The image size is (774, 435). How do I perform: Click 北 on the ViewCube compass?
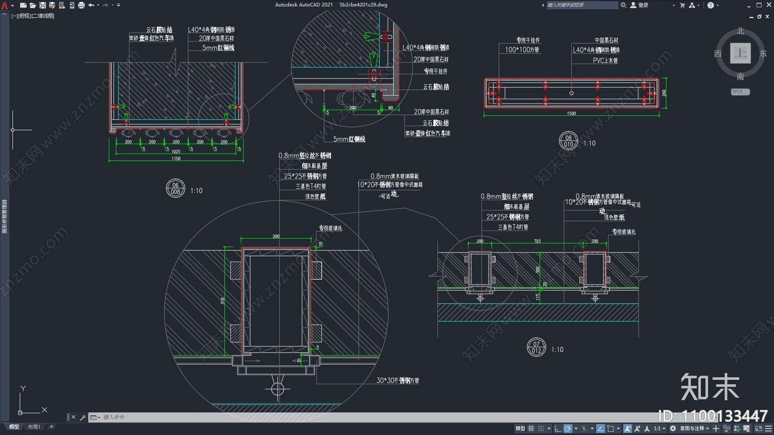(x=740, y=31)
